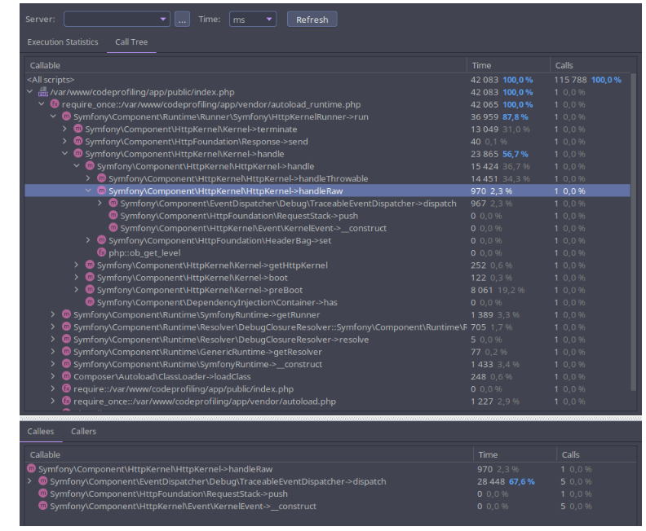Viewport: 646px width, 531px height.
Task: Expand dispatch row in Callees panel
Action: click(x=29, y=481)
